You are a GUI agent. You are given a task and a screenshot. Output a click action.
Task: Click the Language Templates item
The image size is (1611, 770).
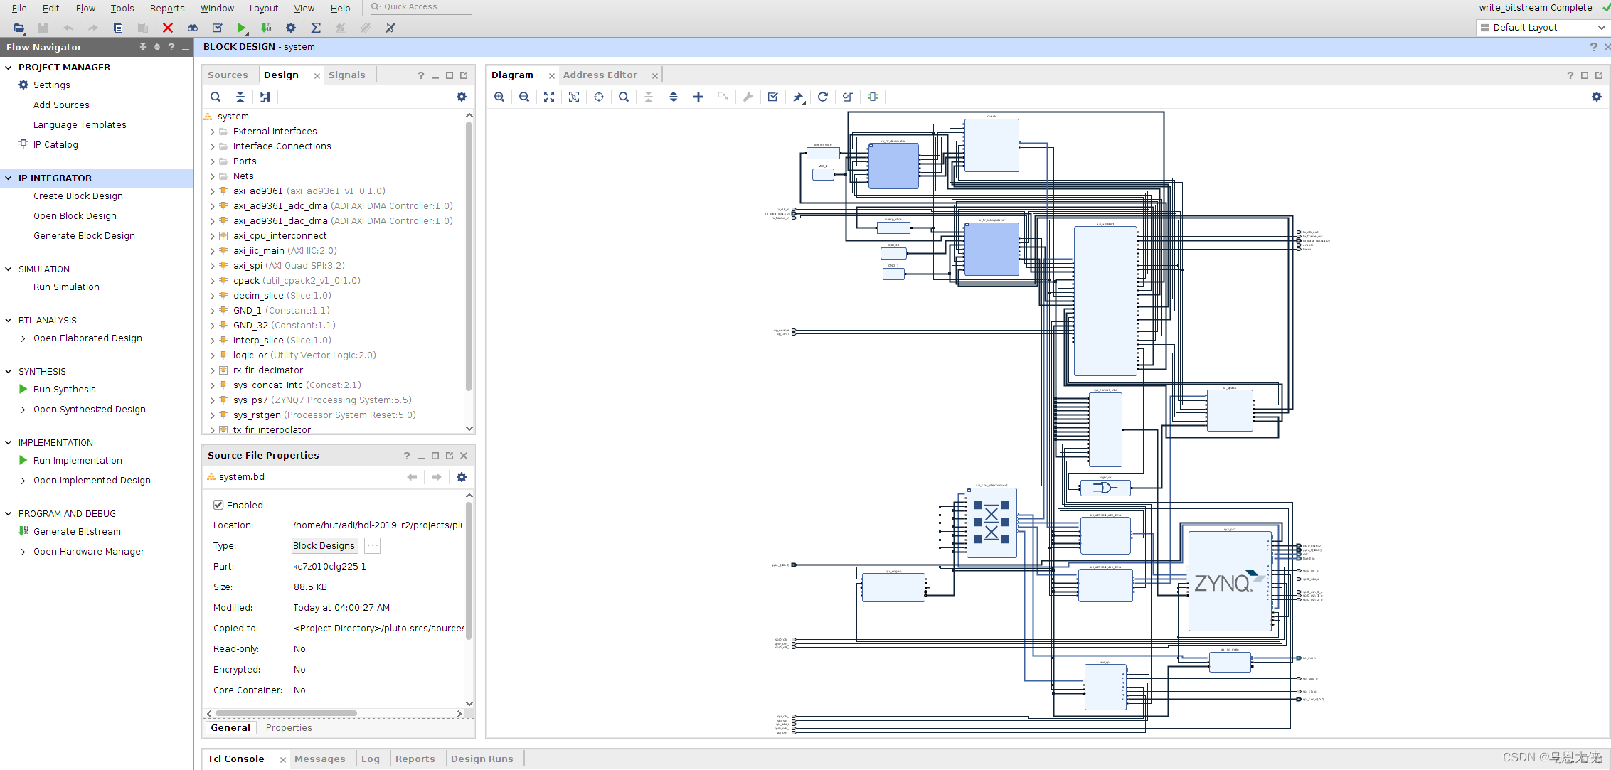[x=80, y=124]
